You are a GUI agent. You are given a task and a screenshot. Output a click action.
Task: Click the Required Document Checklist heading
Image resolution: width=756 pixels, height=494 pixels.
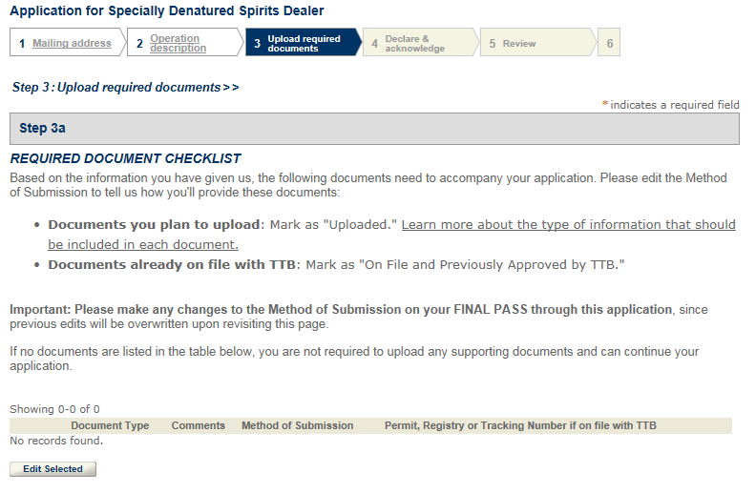[125, 158]
